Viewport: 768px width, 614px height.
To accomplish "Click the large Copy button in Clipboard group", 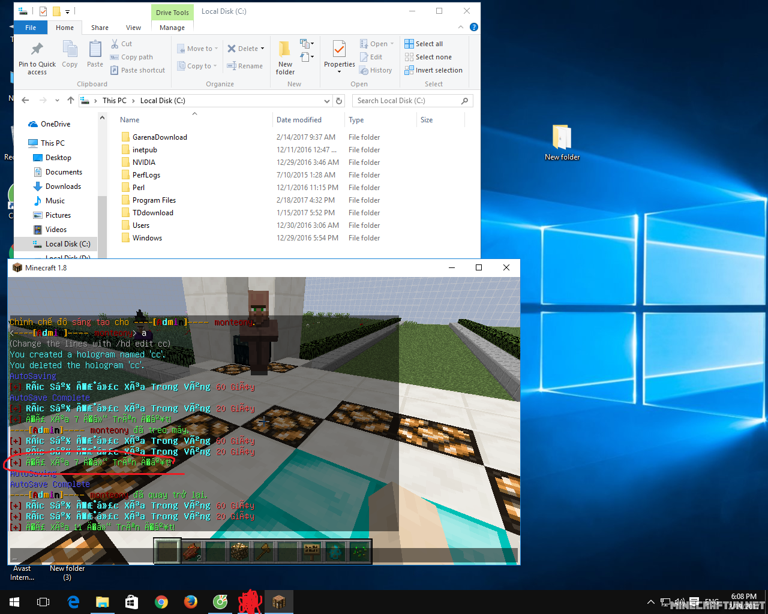I will click(x=70, y=55).
